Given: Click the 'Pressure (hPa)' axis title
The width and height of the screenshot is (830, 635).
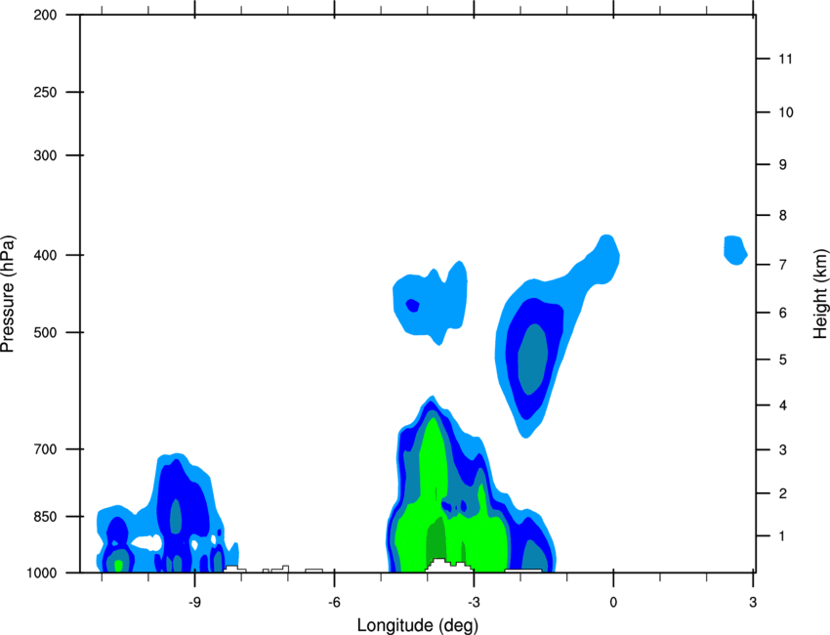Looking at the screenshot, I should tap(8, 294).
